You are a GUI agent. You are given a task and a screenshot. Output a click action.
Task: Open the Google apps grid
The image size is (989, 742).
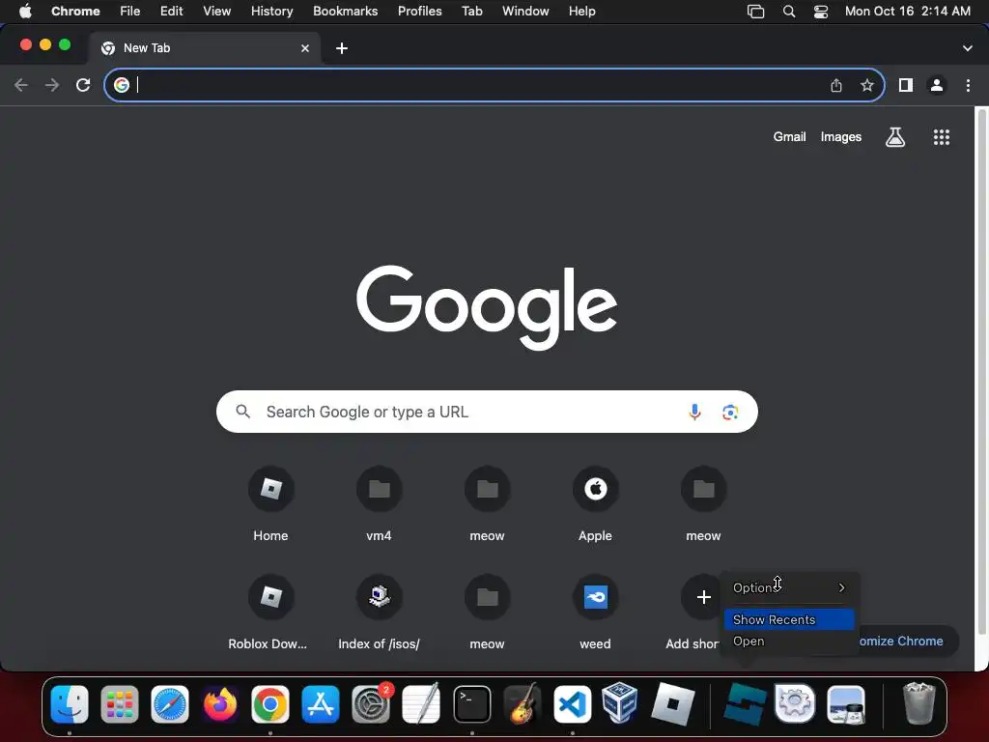click(x=941, y=137)
